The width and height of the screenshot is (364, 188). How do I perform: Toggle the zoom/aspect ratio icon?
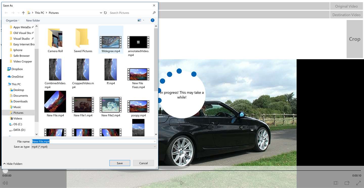click(x=335, y=183)
